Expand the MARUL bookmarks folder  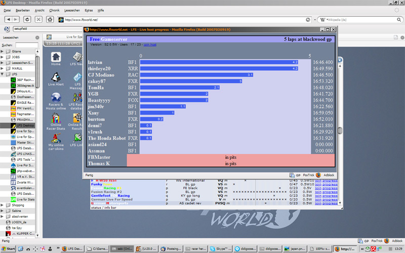[3, 68]
